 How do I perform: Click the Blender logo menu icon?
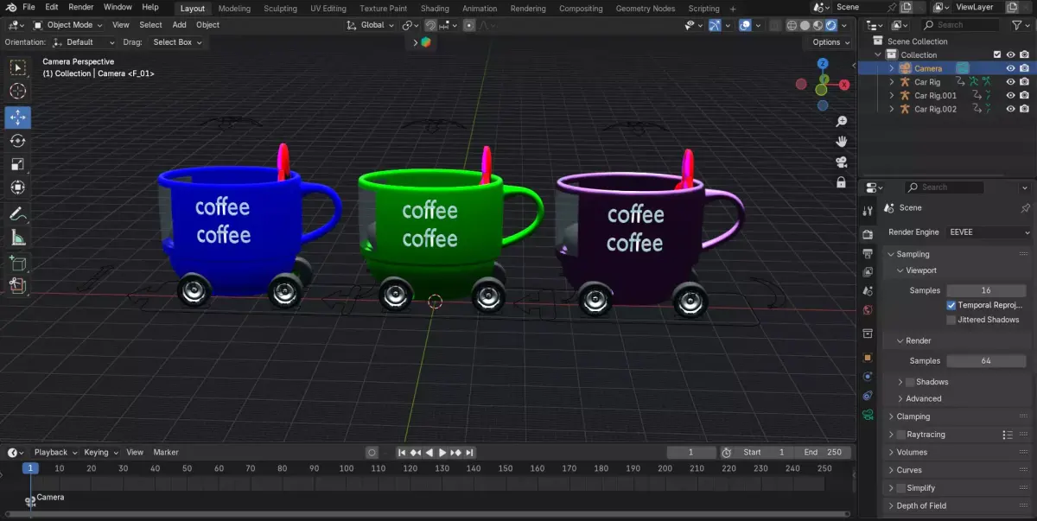click(11, 7)
